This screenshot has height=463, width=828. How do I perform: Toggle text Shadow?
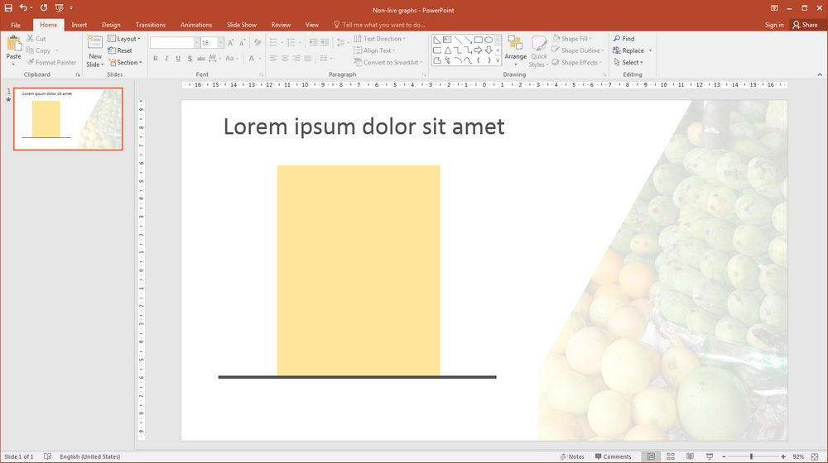(190, 59)
